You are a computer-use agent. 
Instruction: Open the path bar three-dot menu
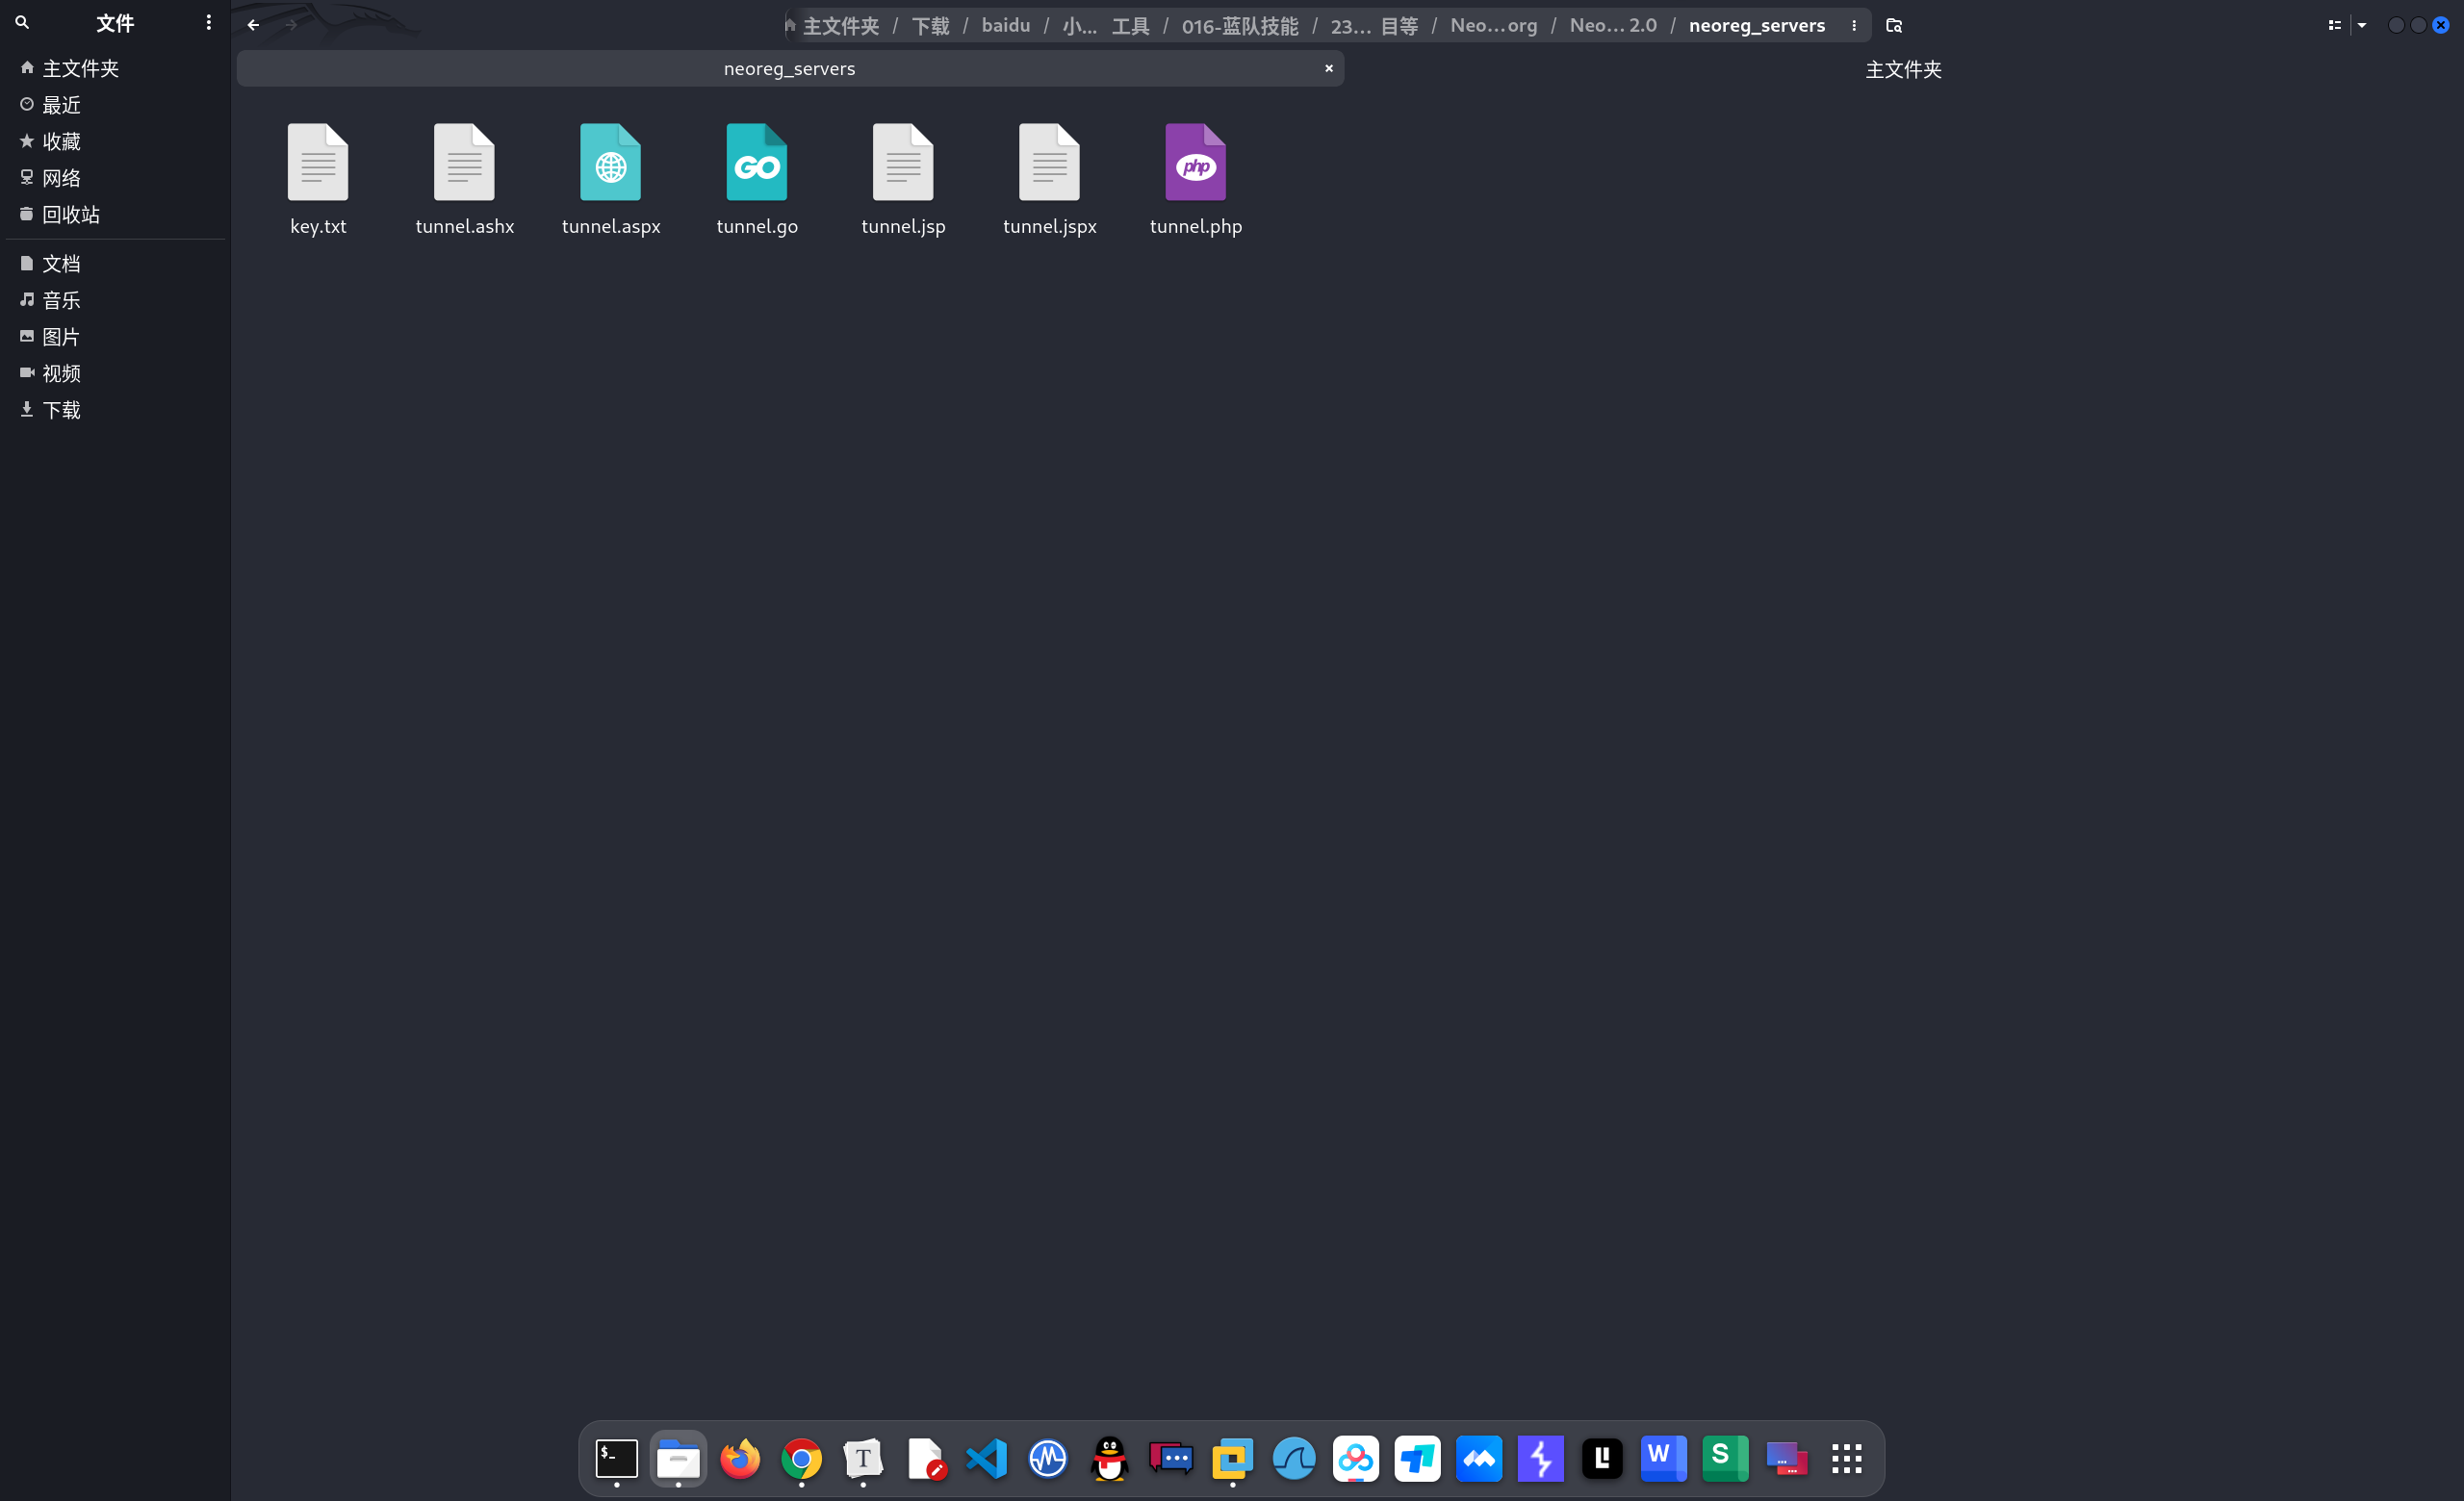[x=1854, y=25]
